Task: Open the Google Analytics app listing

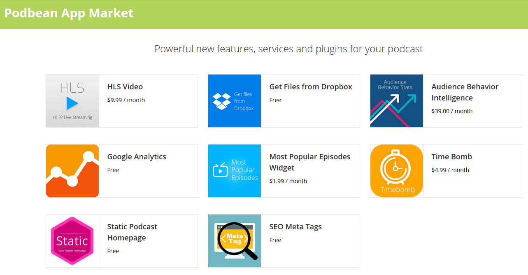Action: tap(136, 156)
